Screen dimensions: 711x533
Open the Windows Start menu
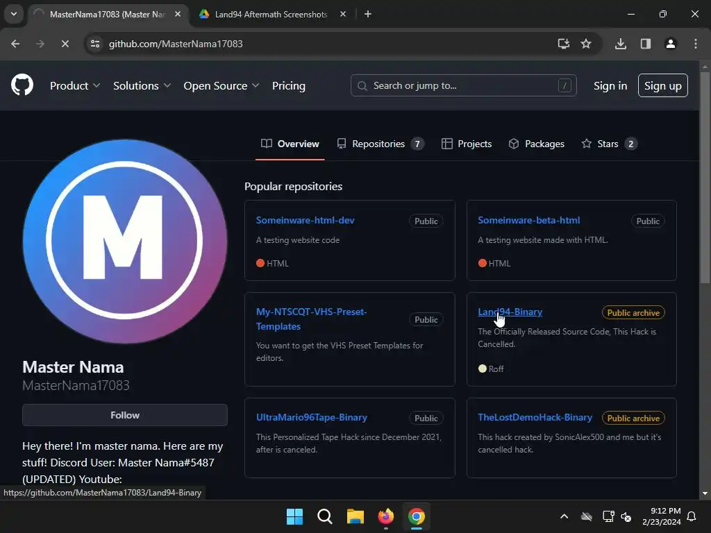294,516
